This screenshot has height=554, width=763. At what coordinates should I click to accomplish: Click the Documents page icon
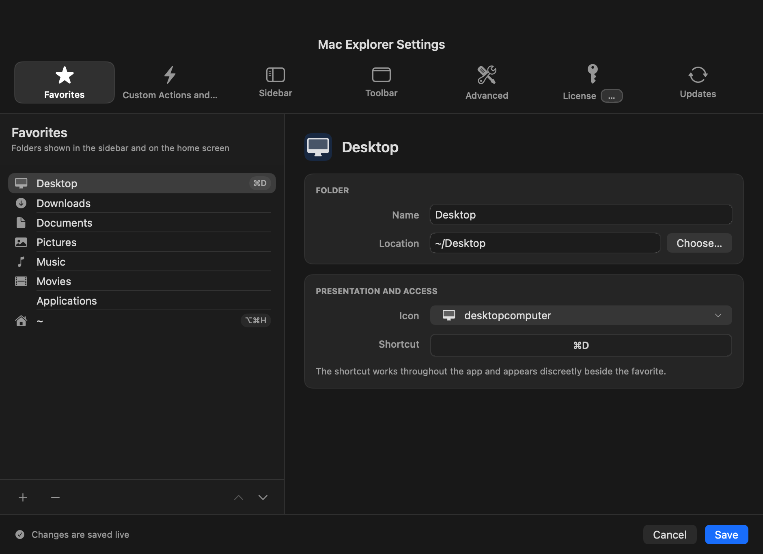pyautogui.click(x=21, y=223)
